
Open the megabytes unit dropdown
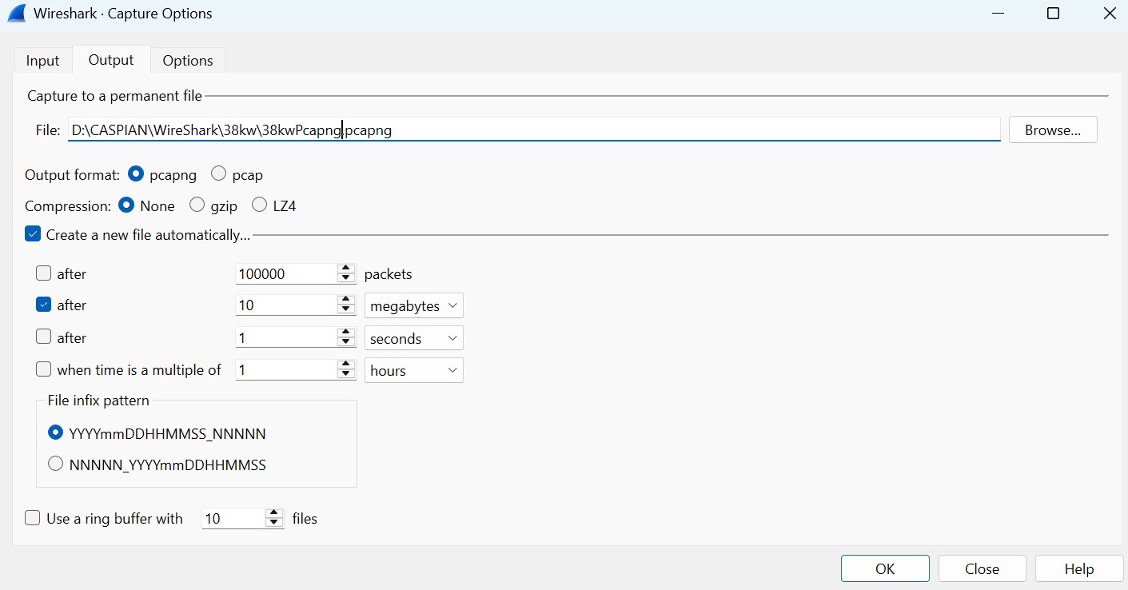point(413,305)
